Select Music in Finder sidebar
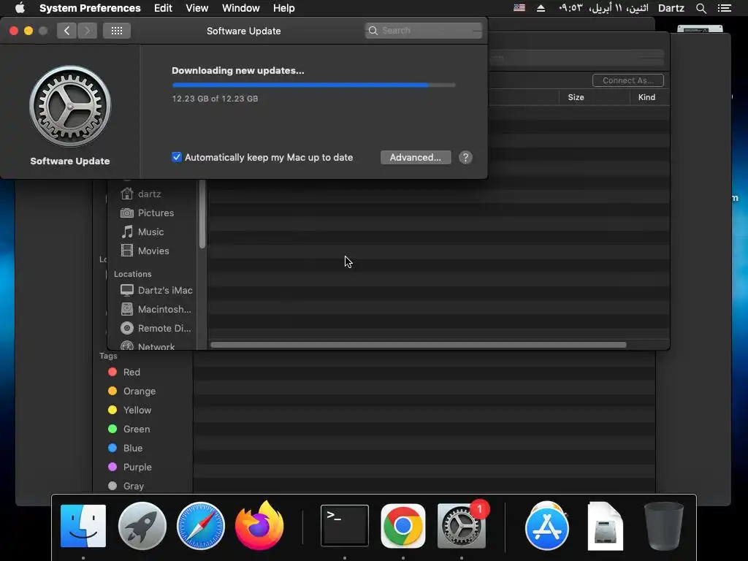Screen dimensions: 748x561 pos(150,232)
